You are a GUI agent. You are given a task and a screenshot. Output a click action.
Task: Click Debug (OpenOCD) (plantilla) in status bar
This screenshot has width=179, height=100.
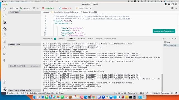(42, 93)
